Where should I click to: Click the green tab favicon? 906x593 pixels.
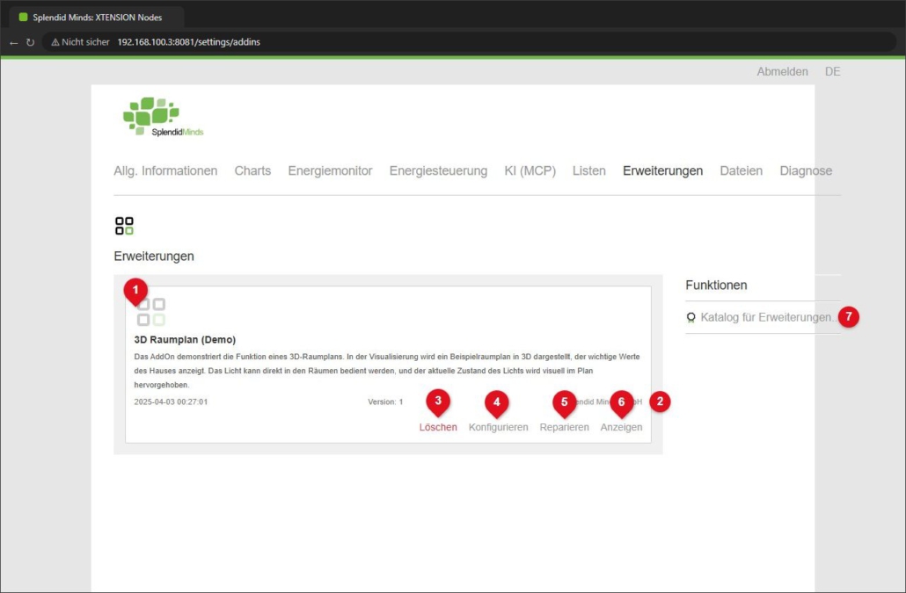[x=23, y=18]
